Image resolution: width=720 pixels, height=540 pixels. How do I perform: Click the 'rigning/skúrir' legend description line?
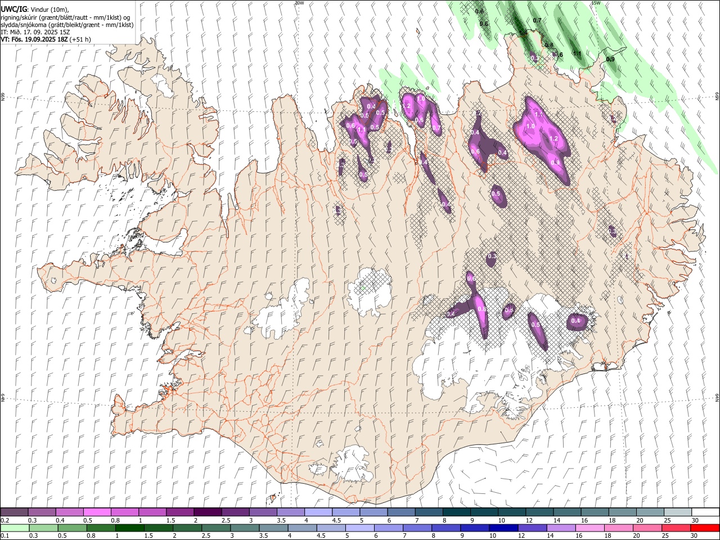point(66,17)
